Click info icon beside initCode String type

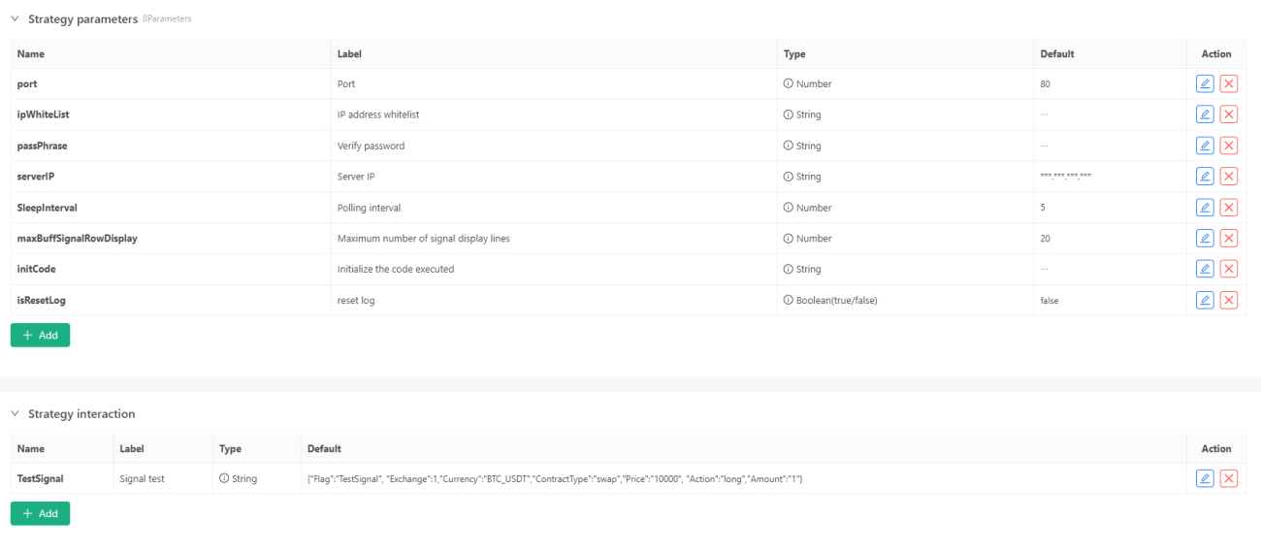pos(789,270)
